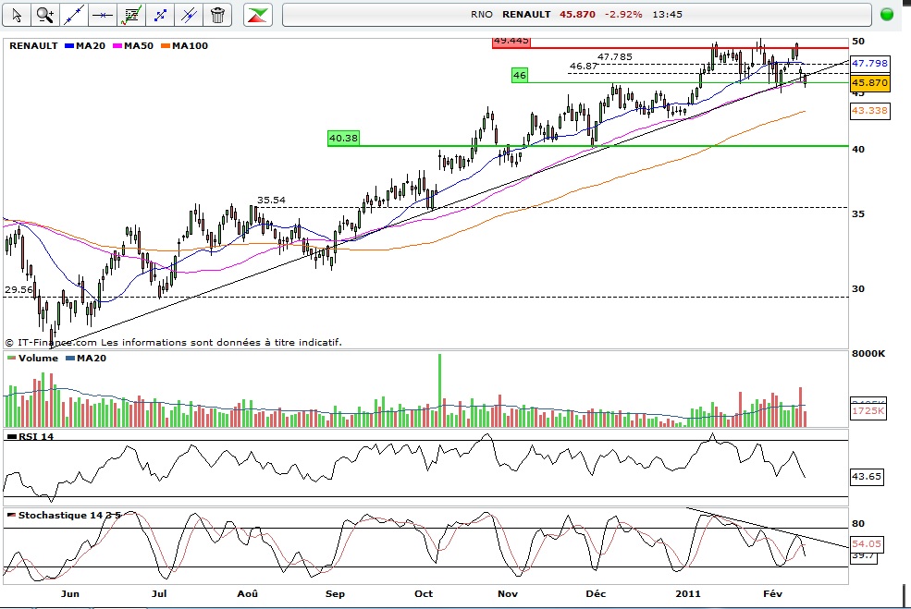Screen dimensions: 911x609
Task: Click the MA50 legend label
Action: tap(133, 46)
